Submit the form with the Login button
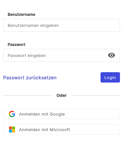 point(110,77)
